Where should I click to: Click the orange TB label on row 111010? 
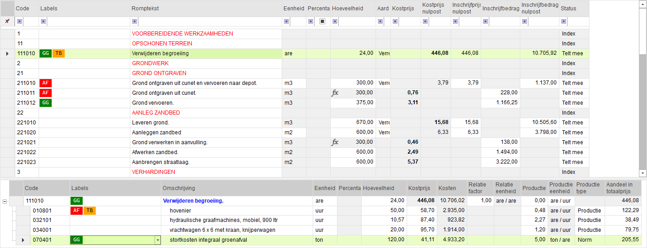click(59, 53)
